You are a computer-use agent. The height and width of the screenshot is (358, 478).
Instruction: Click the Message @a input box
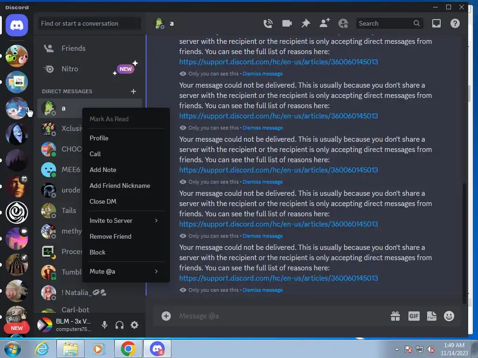click(x=281, y=316)
